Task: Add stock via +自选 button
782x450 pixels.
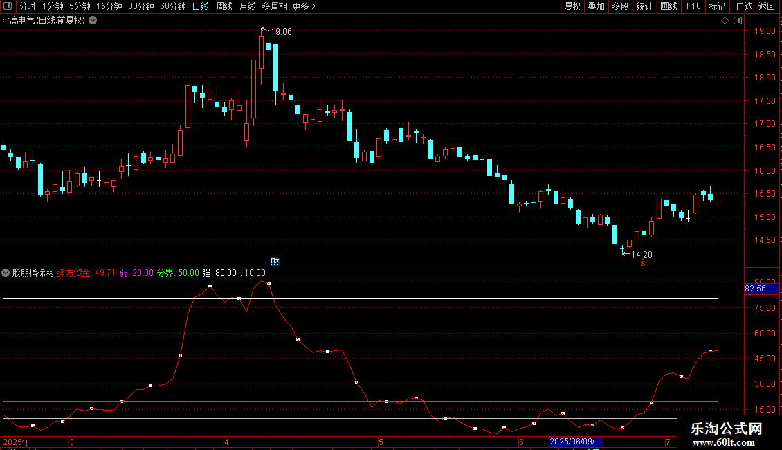Action: click(x=742, y=6)
